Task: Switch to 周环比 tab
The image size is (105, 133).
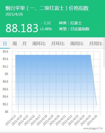Action: tap(39, 44)
